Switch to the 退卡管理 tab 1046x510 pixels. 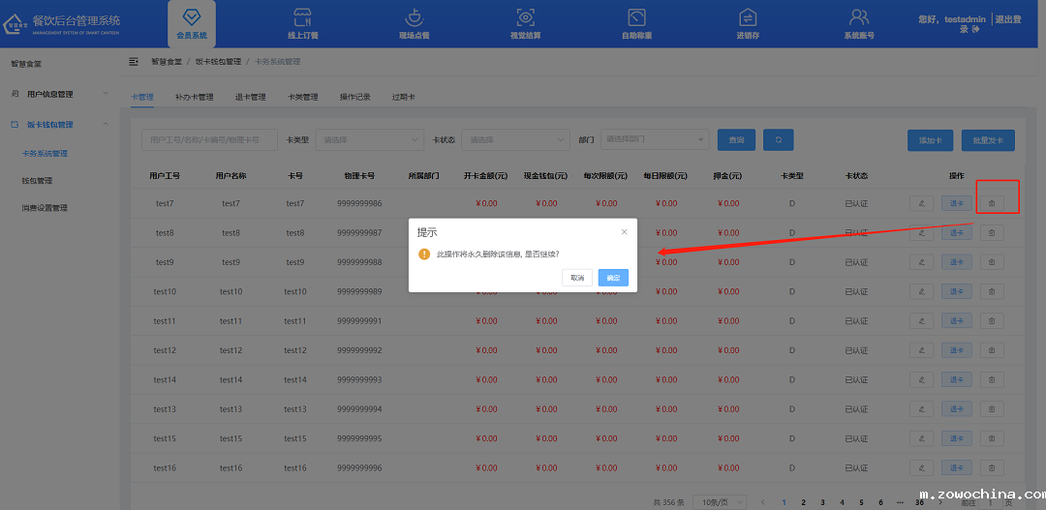click(250, 97)
